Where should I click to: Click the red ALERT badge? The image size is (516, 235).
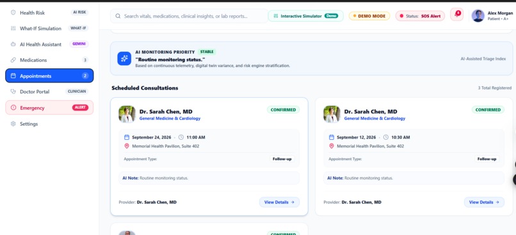pos(80,108)
